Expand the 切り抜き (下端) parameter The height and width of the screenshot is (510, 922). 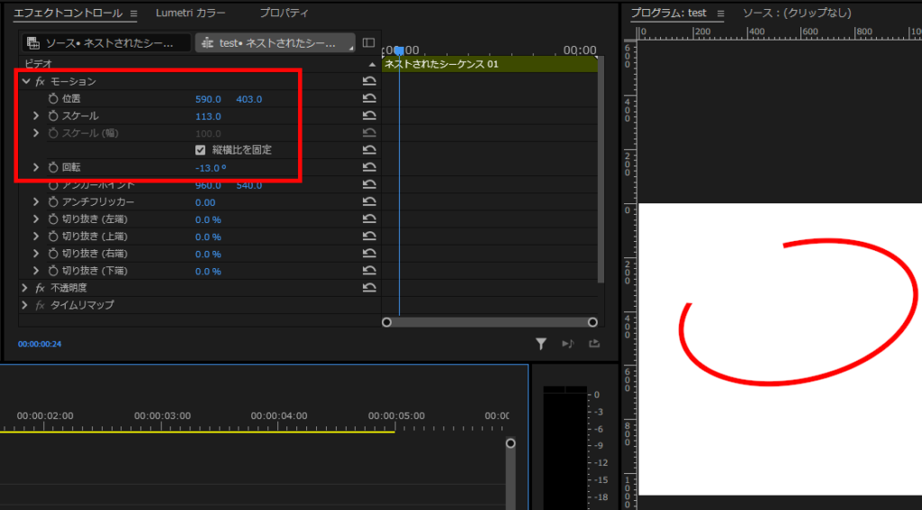pyautogui.click(x=36, y=271)
